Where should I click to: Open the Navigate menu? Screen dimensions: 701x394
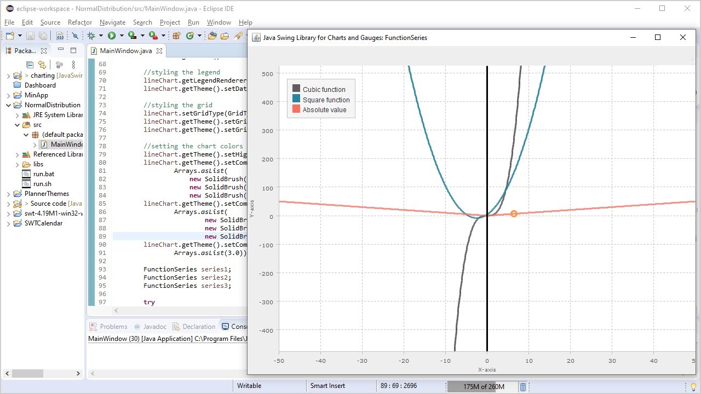coord(112,22)
